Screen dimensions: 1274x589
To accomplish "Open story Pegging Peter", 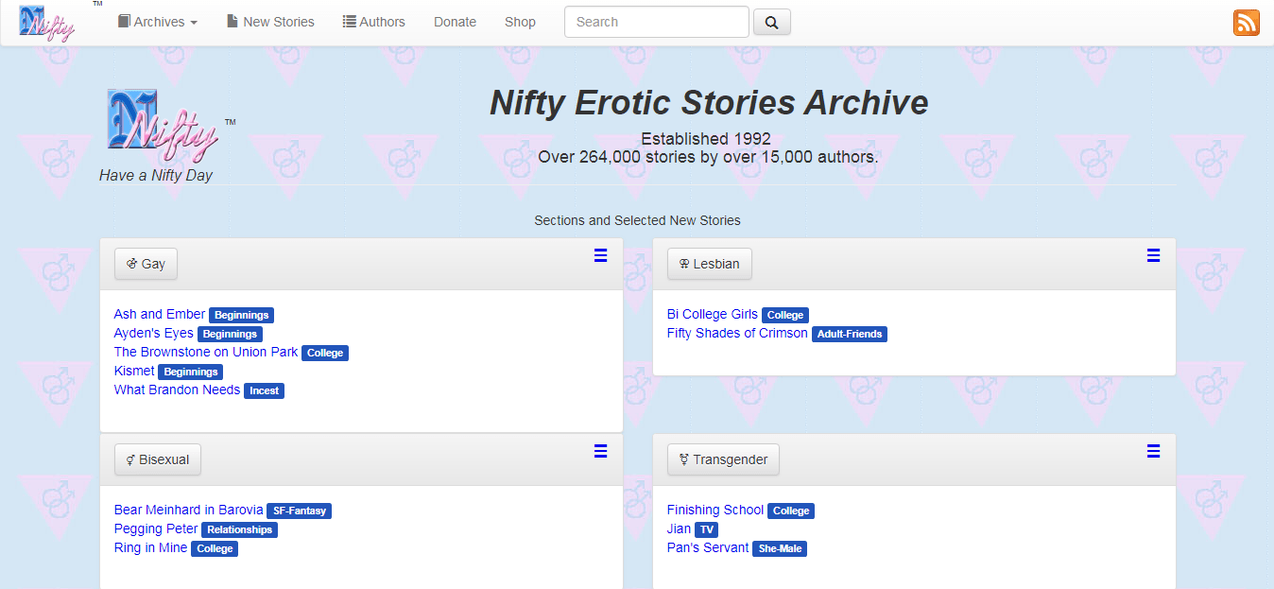I will click(156, 528).
